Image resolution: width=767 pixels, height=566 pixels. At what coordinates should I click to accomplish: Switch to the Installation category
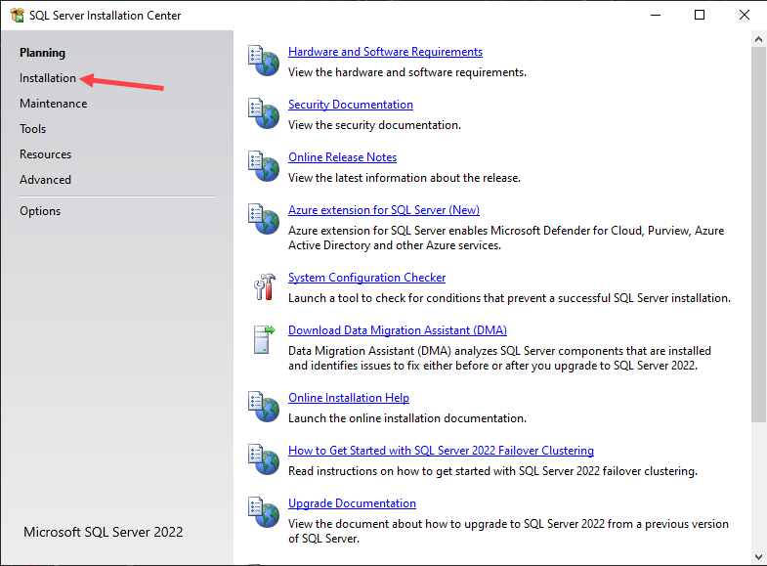point(48,78)
